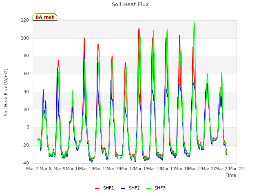The height and width of the screenshot is (196, 261).
Task: Click the 0 y-axis tick label
Action: tap(28, 127)
